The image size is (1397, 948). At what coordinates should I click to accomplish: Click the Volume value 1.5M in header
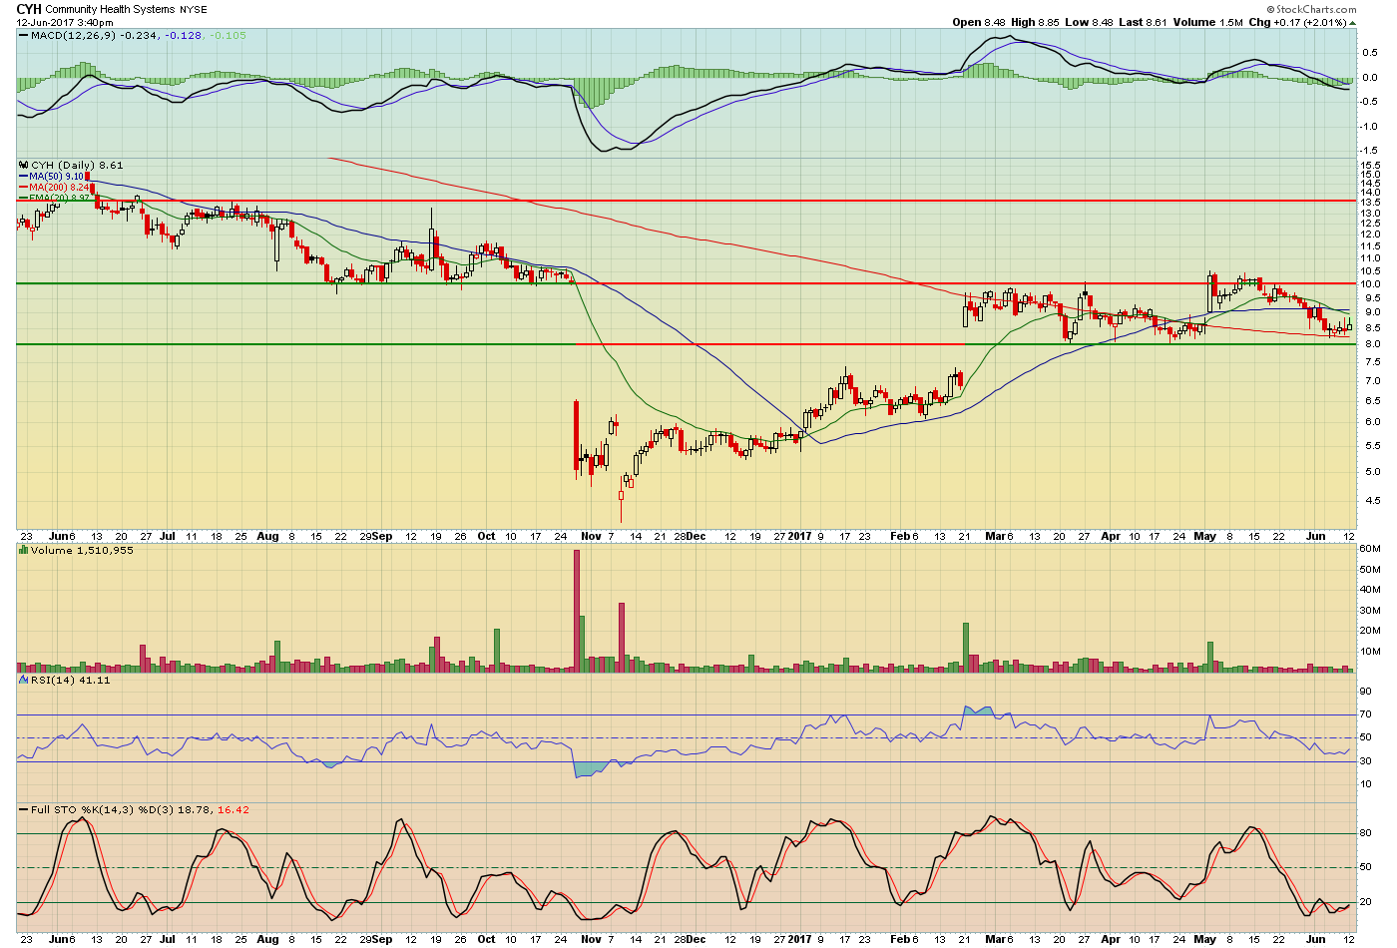pos(1230,22)
